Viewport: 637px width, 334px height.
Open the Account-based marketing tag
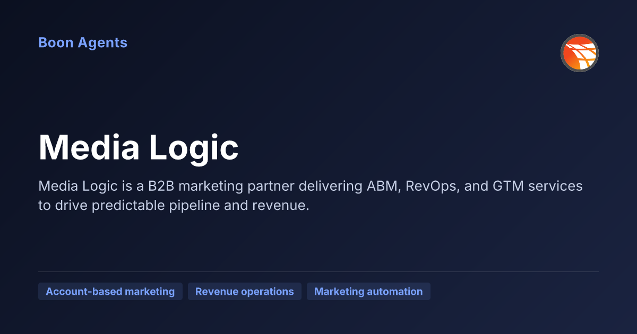tap(110, 292)
